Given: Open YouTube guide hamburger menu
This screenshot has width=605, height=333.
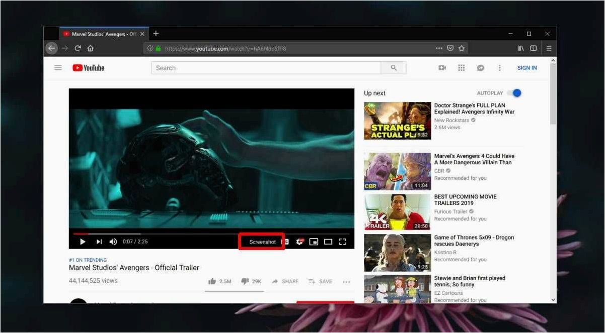Looking at the screenshot, I should 58,68.
